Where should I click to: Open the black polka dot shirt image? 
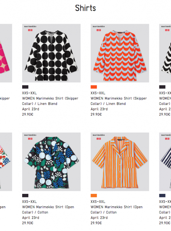click(x=51, y=53)
